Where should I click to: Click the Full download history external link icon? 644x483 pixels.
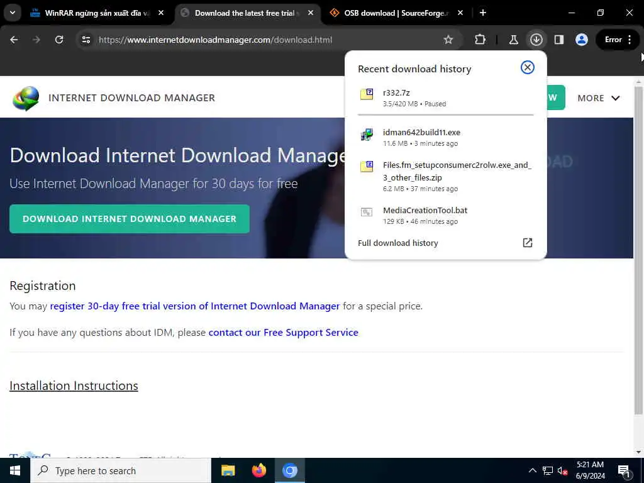(528, 243)
